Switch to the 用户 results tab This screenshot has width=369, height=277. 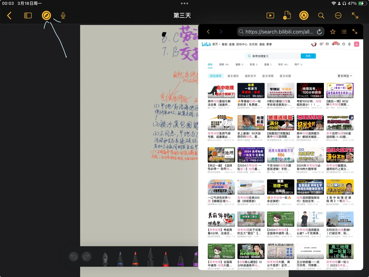(x=299, y=64)
